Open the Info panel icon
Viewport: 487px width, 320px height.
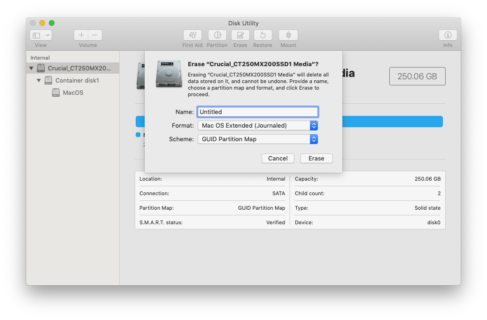[x=448, y=35]
